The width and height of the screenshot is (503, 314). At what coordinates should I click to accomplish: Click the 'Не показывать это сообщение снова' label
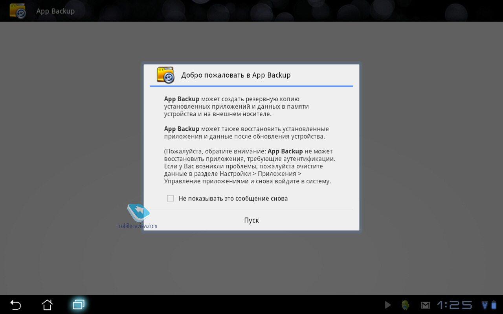pos(233,199)
